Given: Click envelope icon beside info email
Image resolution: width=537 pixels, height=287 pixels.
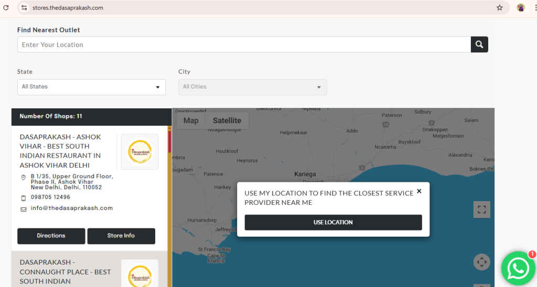Looking at the screenshot, I should (x=23, y=209).
